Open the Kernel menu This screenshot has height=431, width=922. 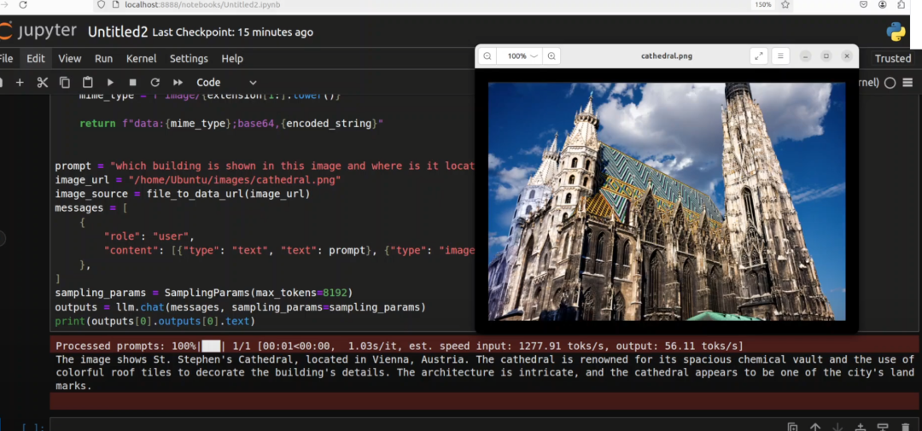[x=141, y=59]
